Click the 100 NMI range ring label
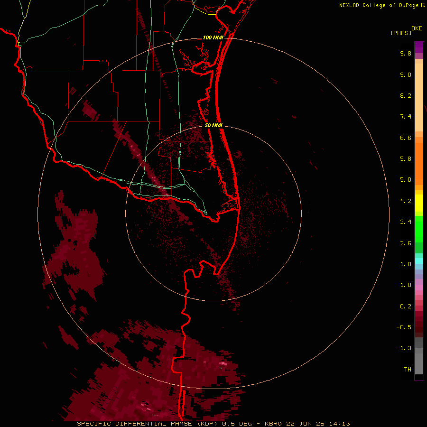This screenshot has height=427, width=427. click(x=213, y=37)
